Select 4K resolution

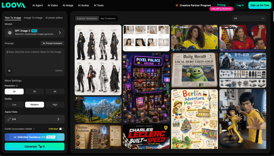pos(55,91)
